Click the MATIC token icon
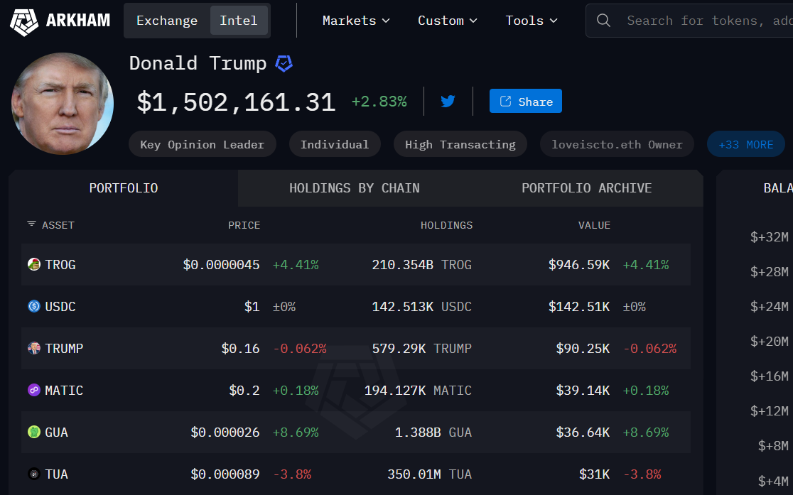 pos(34,391)
